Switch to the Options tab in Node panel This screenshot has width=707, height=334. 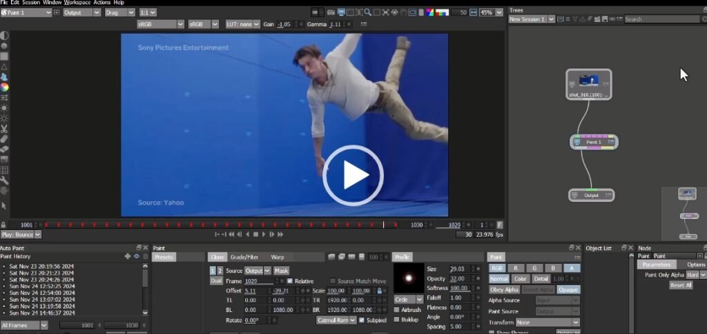pos(695,264)
